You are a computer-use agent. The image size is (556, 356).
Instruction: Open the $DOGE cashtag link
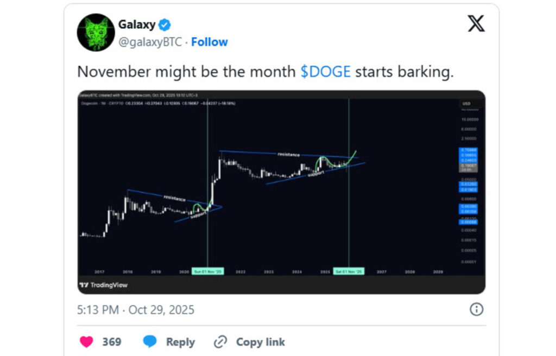pyautogui.click(x=325, y=72)
